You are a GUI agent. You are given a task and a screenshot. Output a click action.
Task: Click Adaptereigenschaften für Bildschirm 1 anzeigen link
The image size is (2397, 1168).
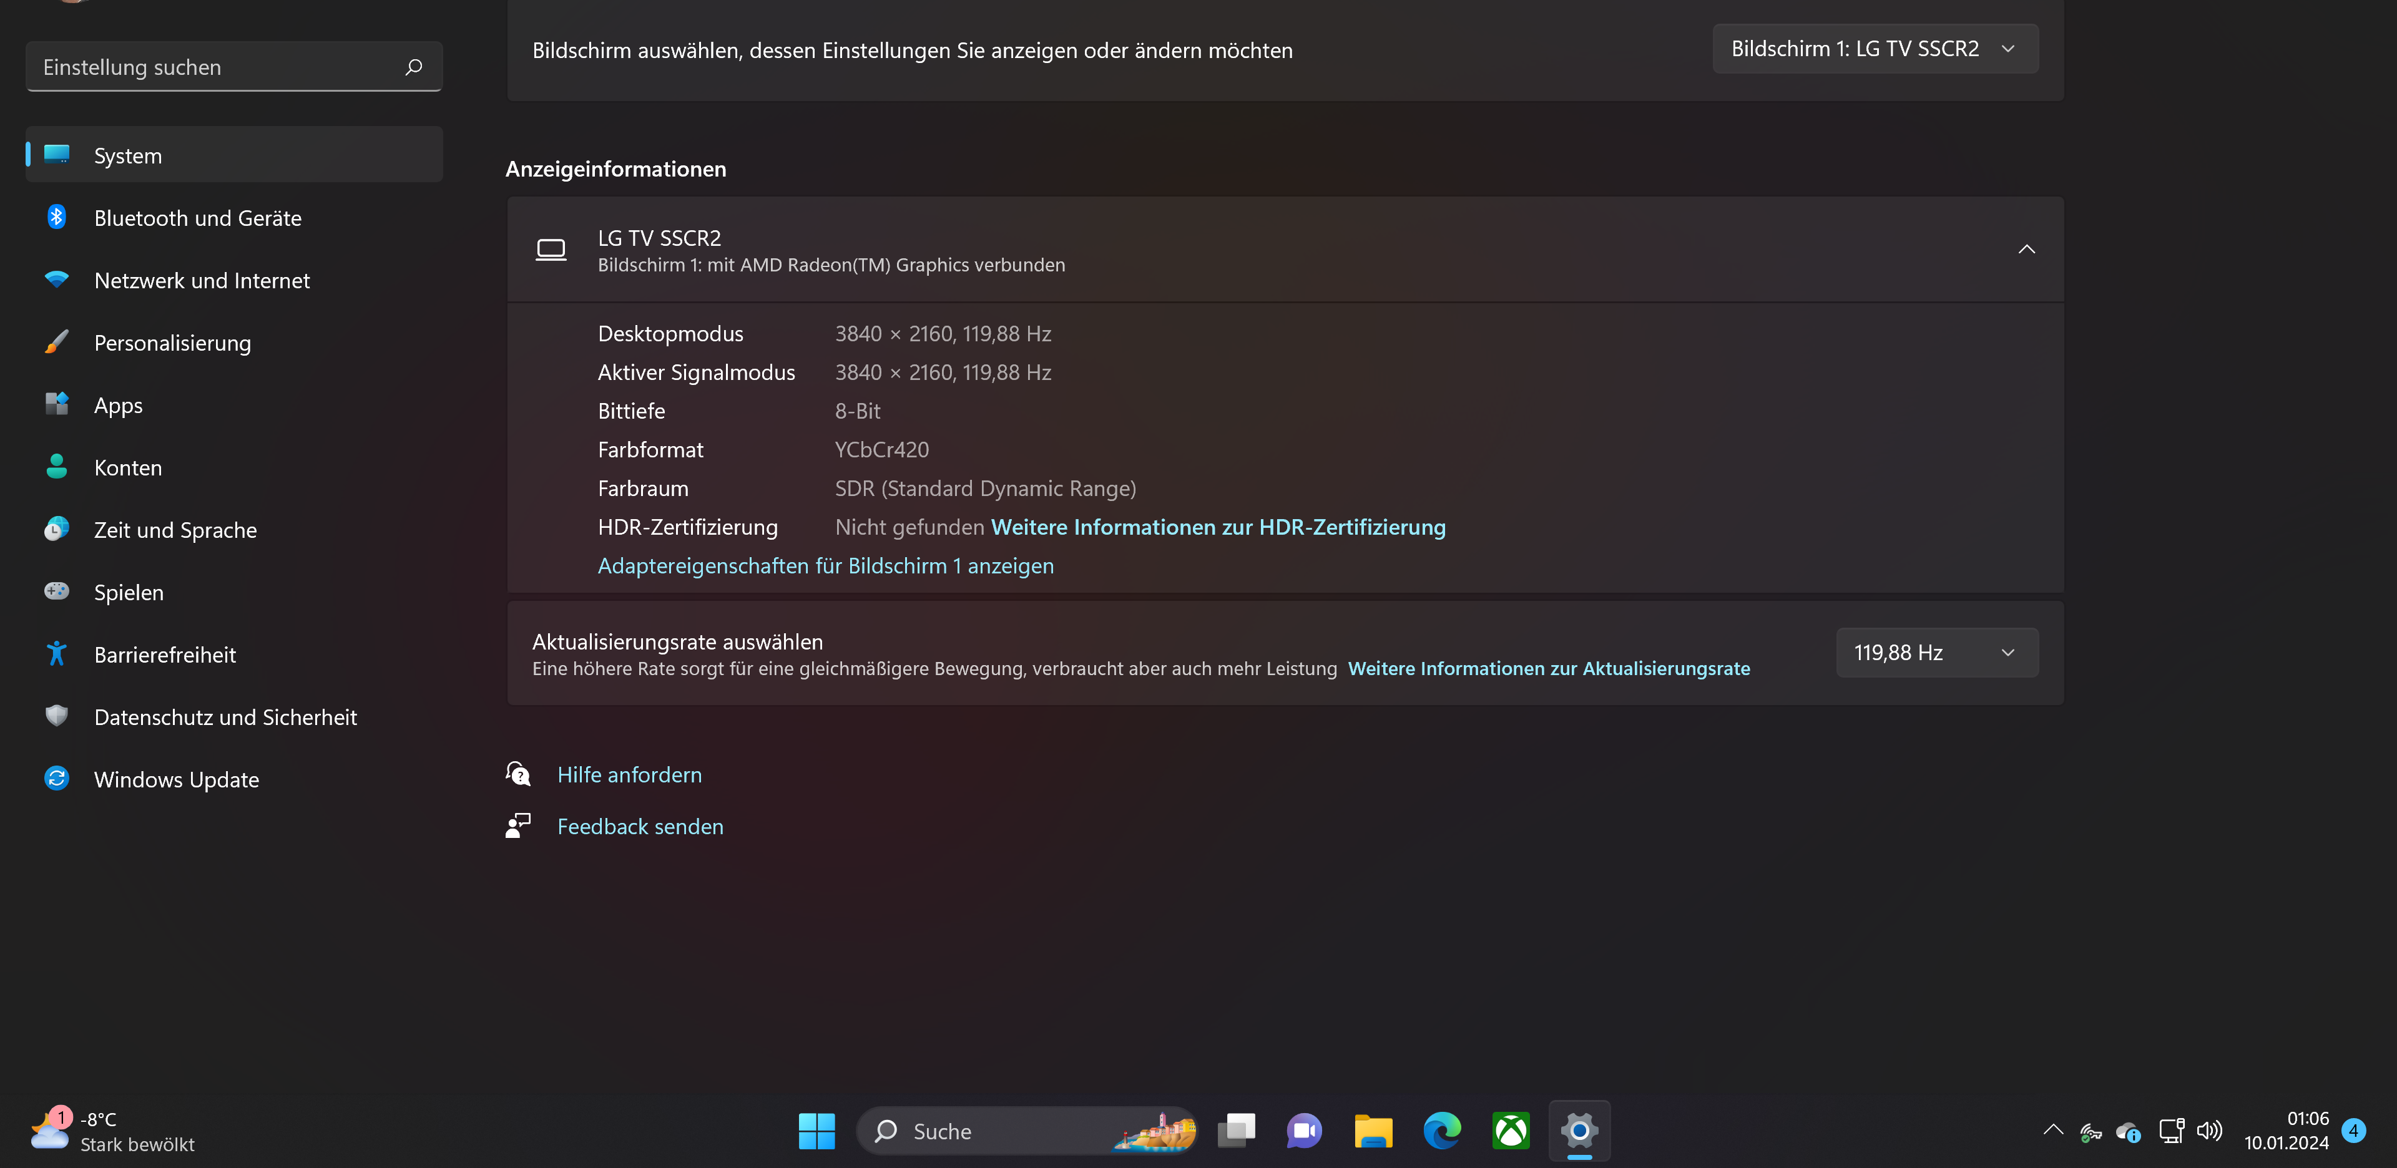tap(825, 565)
